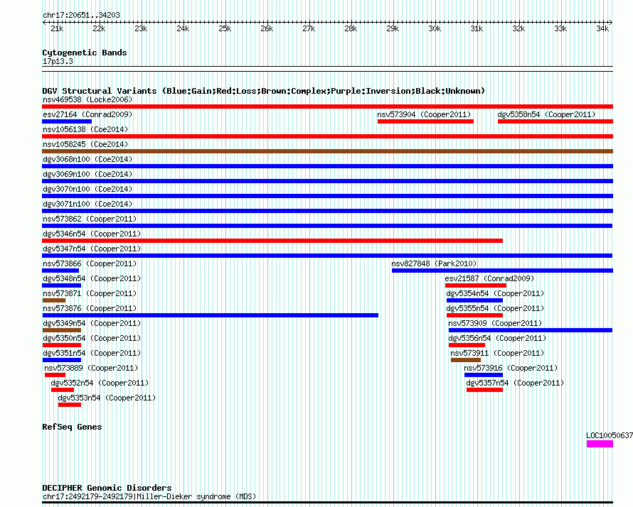The height and width of the screenshot is (507, 633).
Task: Click the black Miller-Dieker syndrome region bar
Action: 327,503
